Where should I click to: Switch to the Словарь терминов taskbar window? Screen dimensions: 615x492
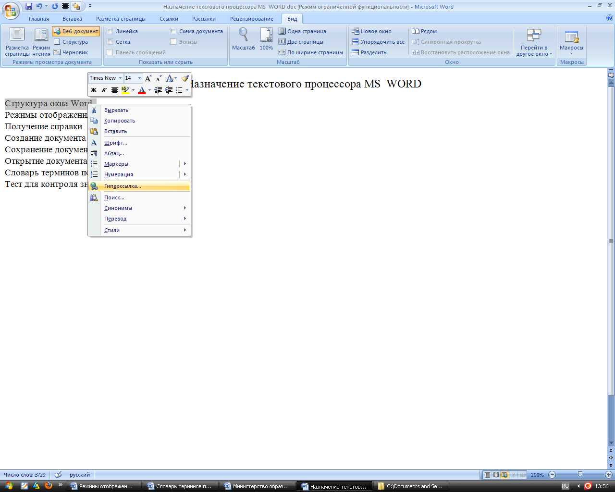(180, 486)
